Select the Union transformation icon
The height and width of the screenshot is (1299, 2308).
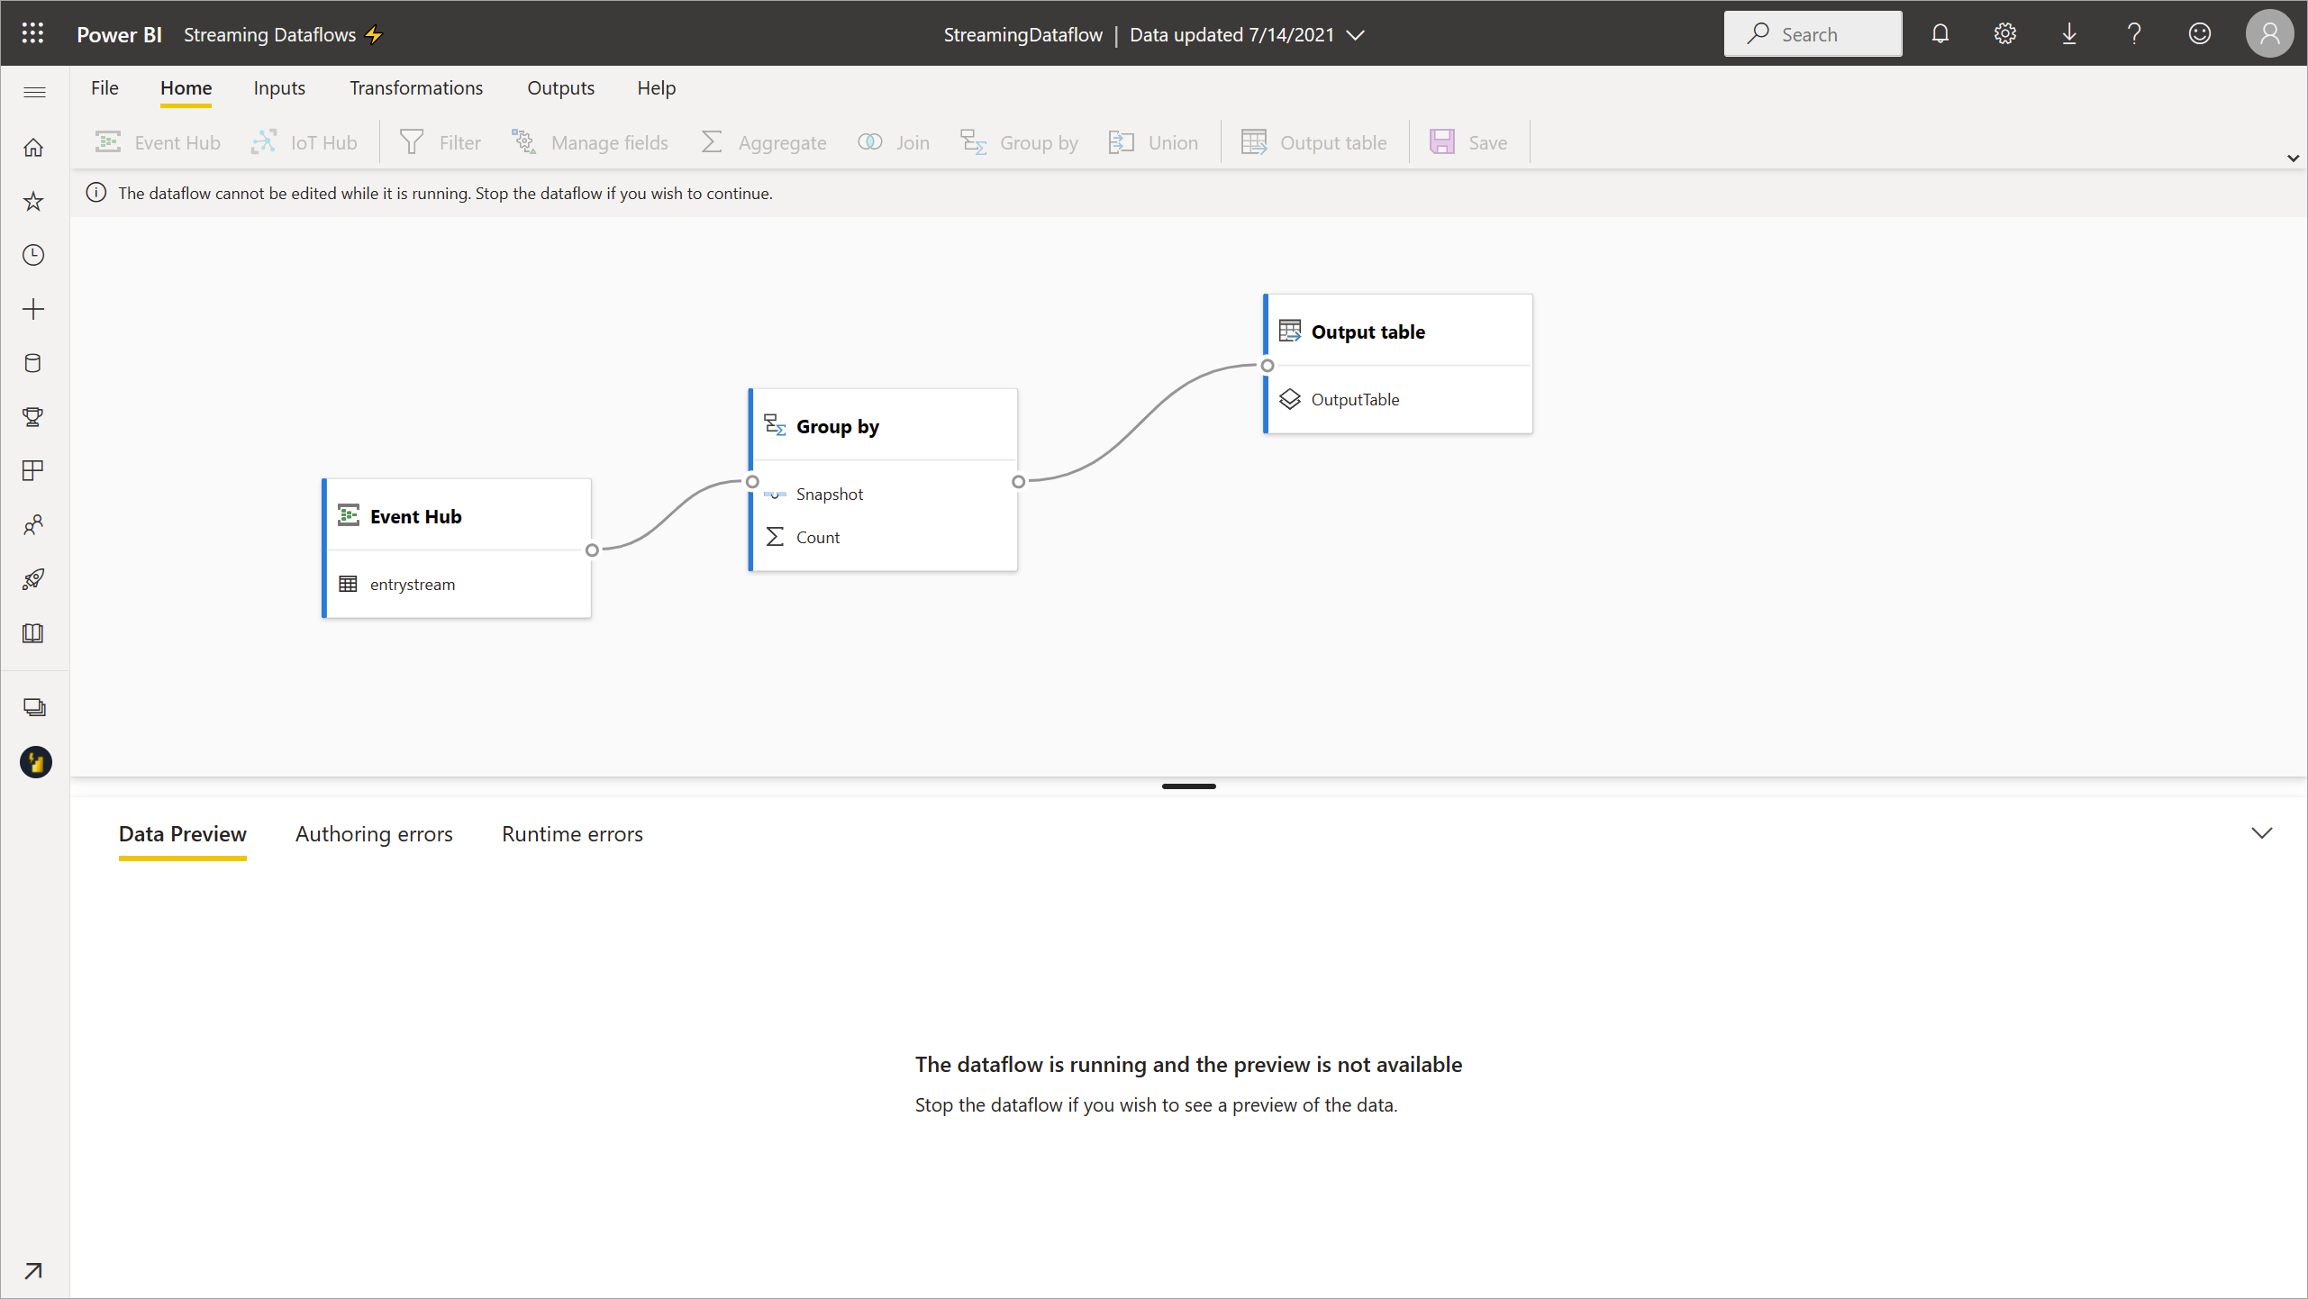pos(1121,141)
